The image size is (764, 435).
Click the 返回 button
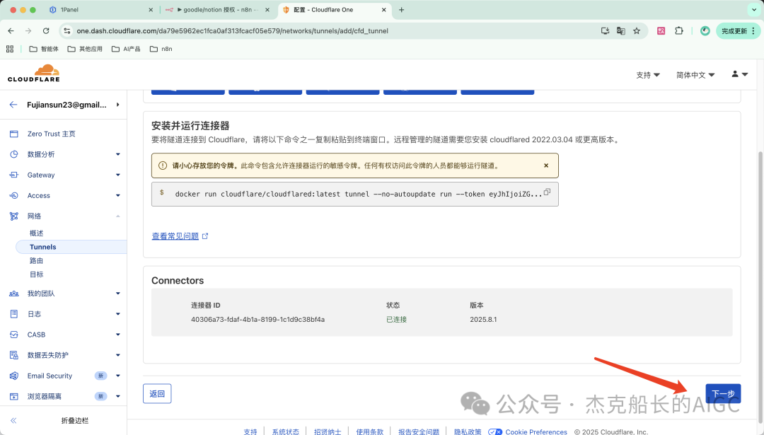pos(157,393)
